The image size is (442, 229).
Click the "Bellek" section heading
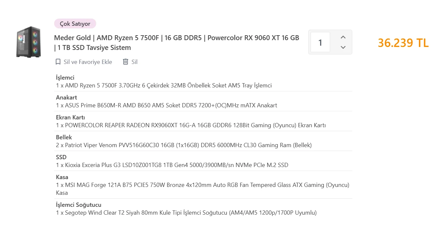point(64,137)
